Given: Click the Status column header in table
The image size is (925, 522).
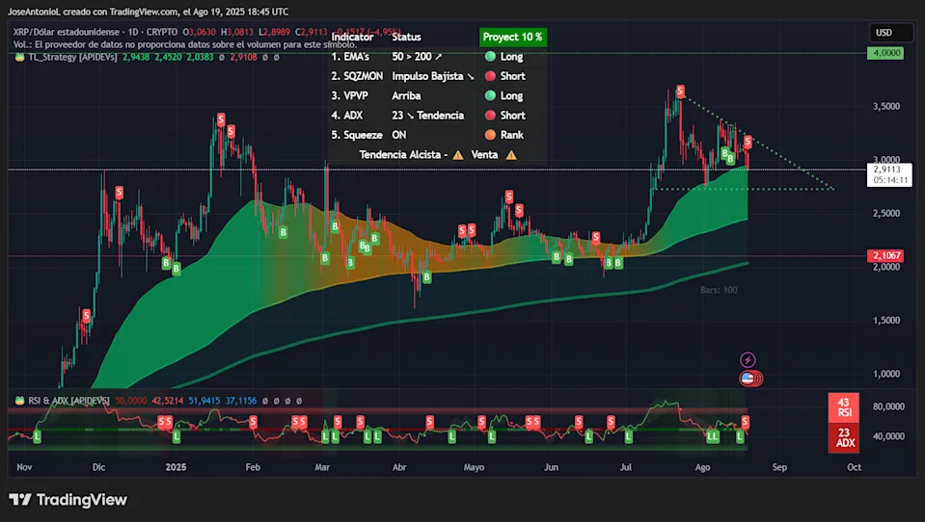Looking at the screenshot, I should [406, 37].
